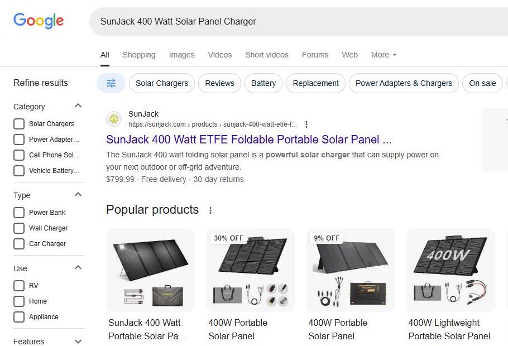Image resolution: width=508 pixels, height=346 pixels.
Task: Open the filter settings icon chip
Action: [111, 83]
